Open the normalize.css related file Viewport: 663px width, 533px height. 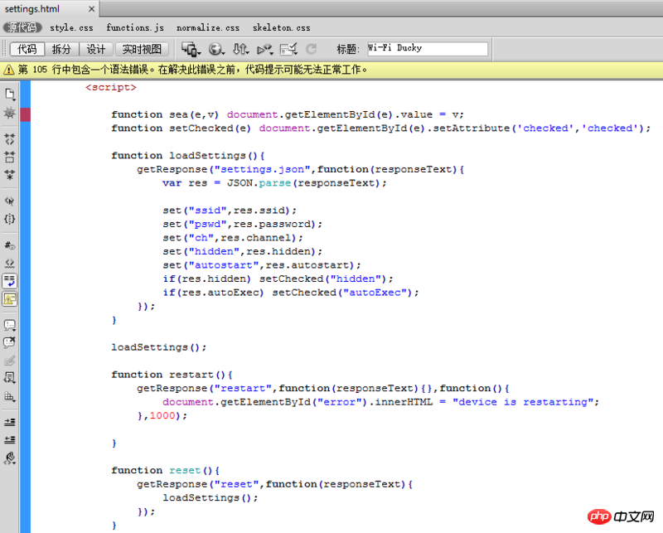[x=208, y=27]
